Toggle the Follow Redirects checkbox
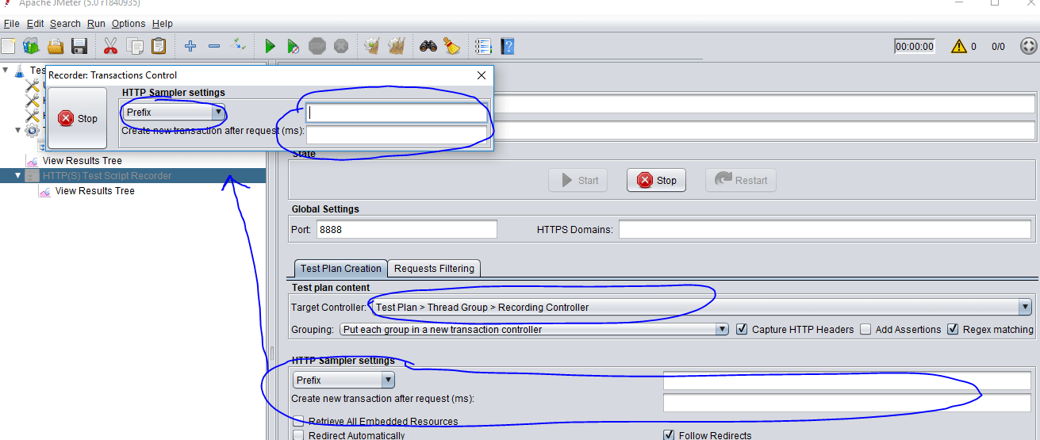This screenshot has height=440, width=1040. click(669, 435)
